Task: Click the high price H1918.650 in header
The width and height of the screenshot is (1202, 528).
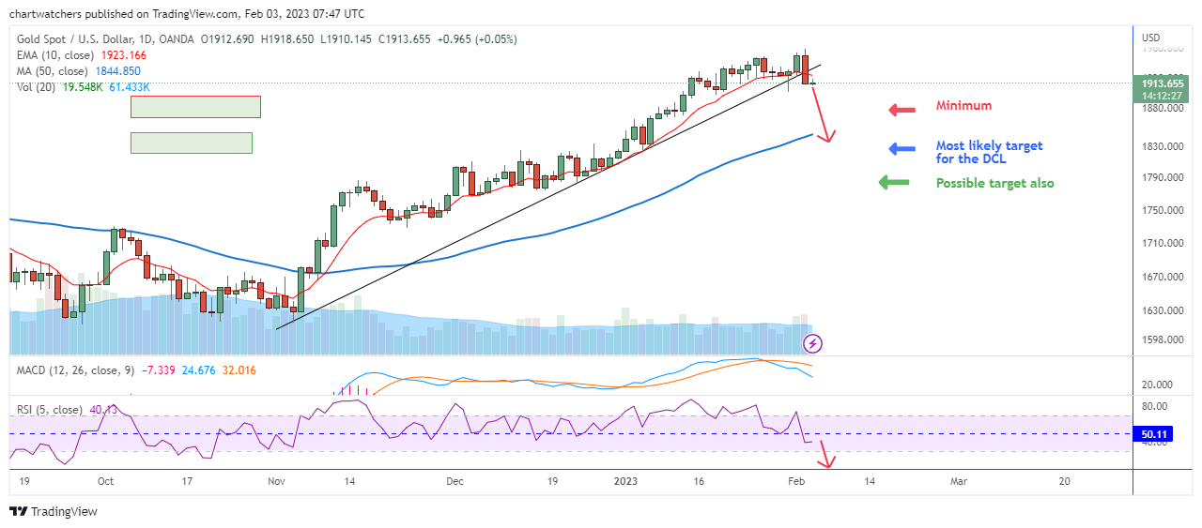Action: point(289,39)
